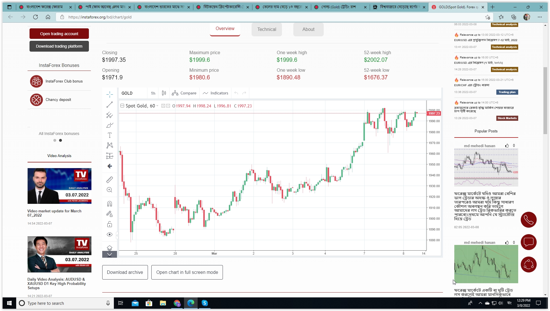This screenshot has width=550, height=311.
Task: Open the candlestick chart style selector
Action: click(x=164, y=93)
